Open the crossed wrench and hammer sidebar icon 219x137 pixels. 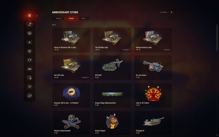29,87
